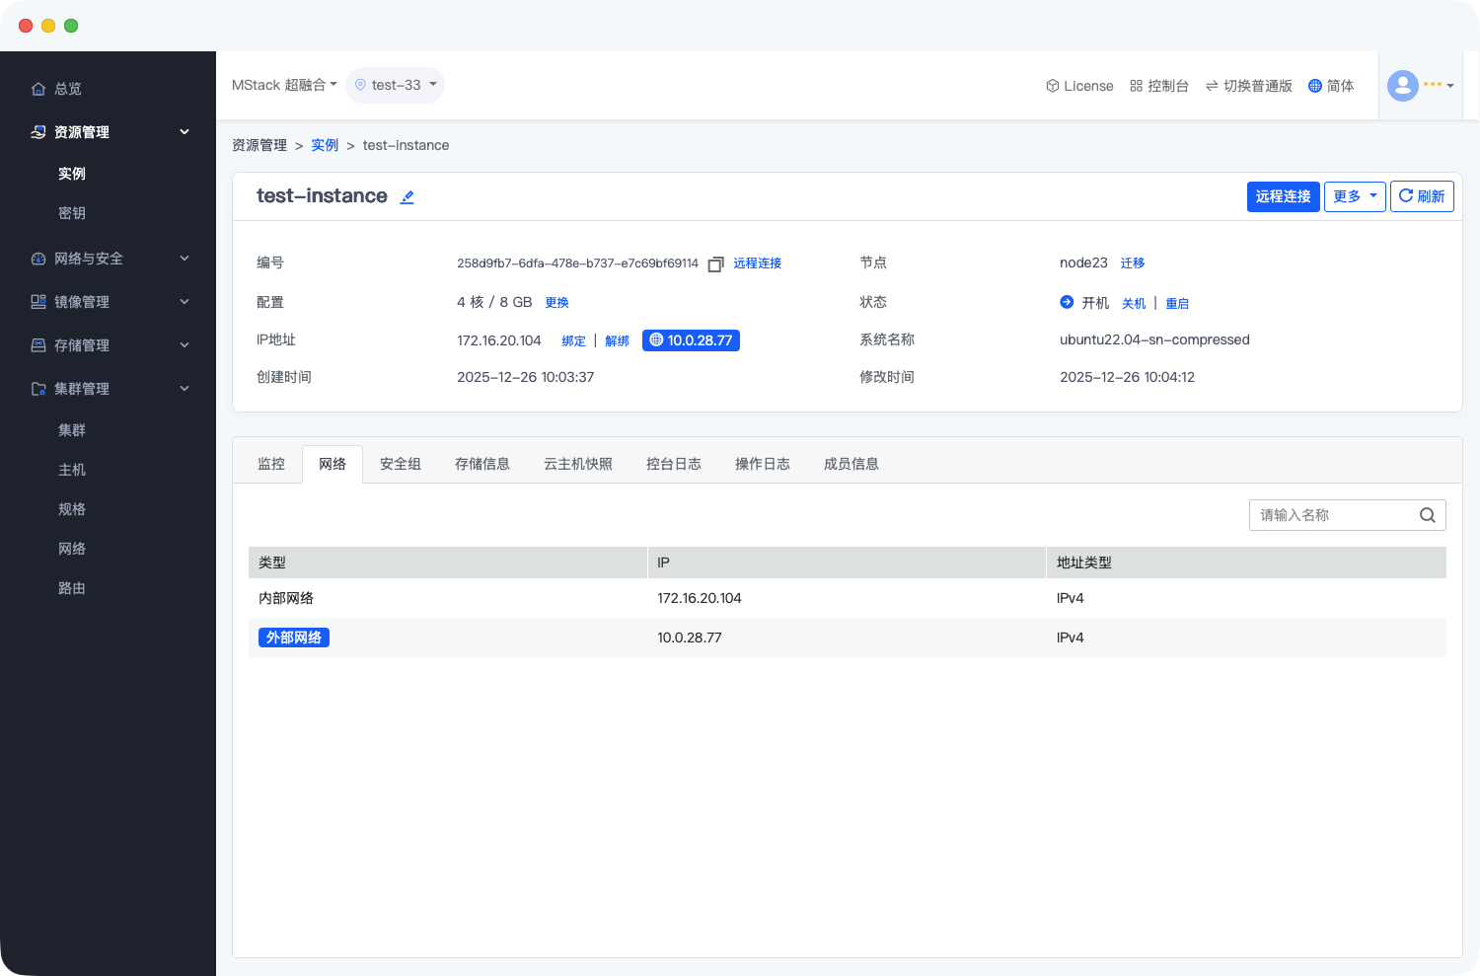Click the edit pencil icon beside test-instance
This screenshot has height=976, width=1480.
coord(407,197)
